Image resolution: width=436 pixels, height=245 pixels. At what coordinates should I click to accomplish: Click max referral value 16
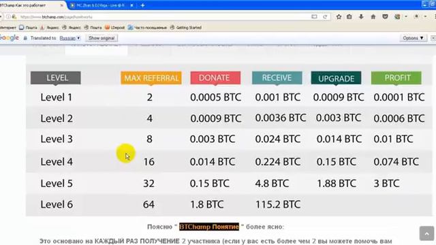[149, 162]
